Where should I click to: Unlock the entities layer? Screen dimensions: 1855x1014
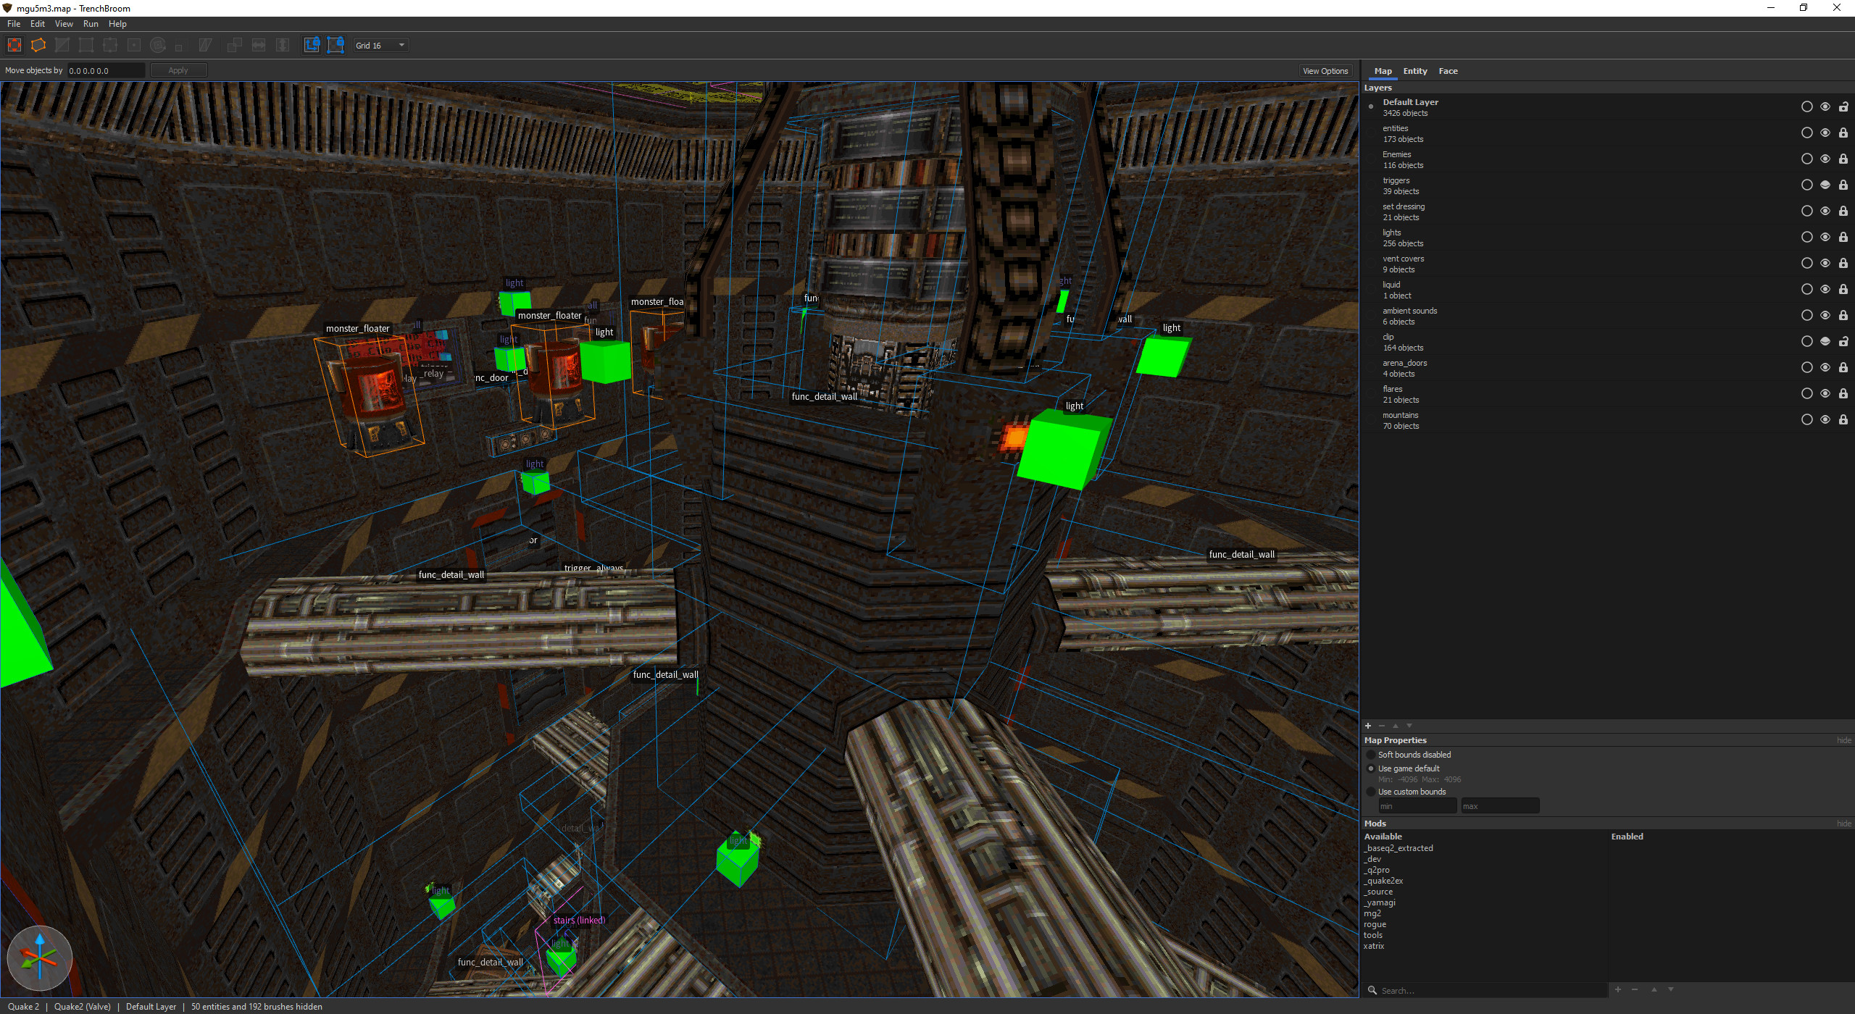point(1843,133)
